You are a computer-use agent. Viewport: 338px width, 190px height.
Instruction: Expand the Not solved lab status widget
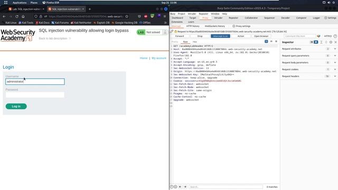pos(165,32)
